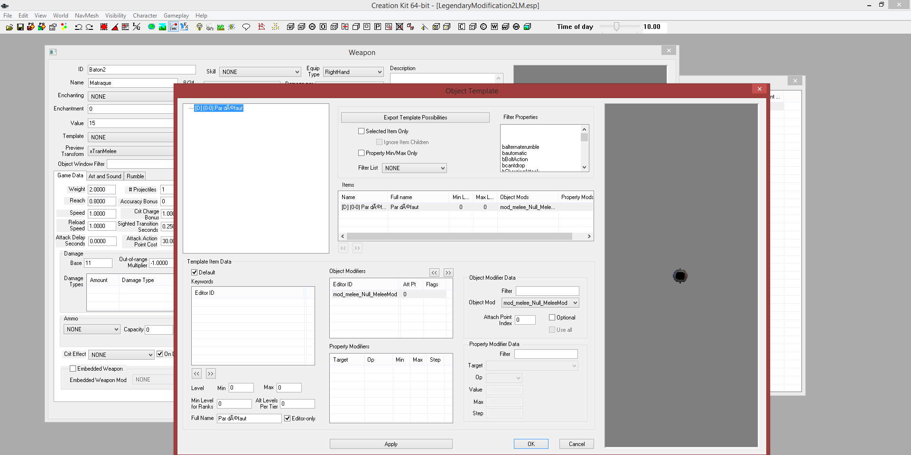Click the crossed-out box toolbar icon

click(x=400, y=27)
